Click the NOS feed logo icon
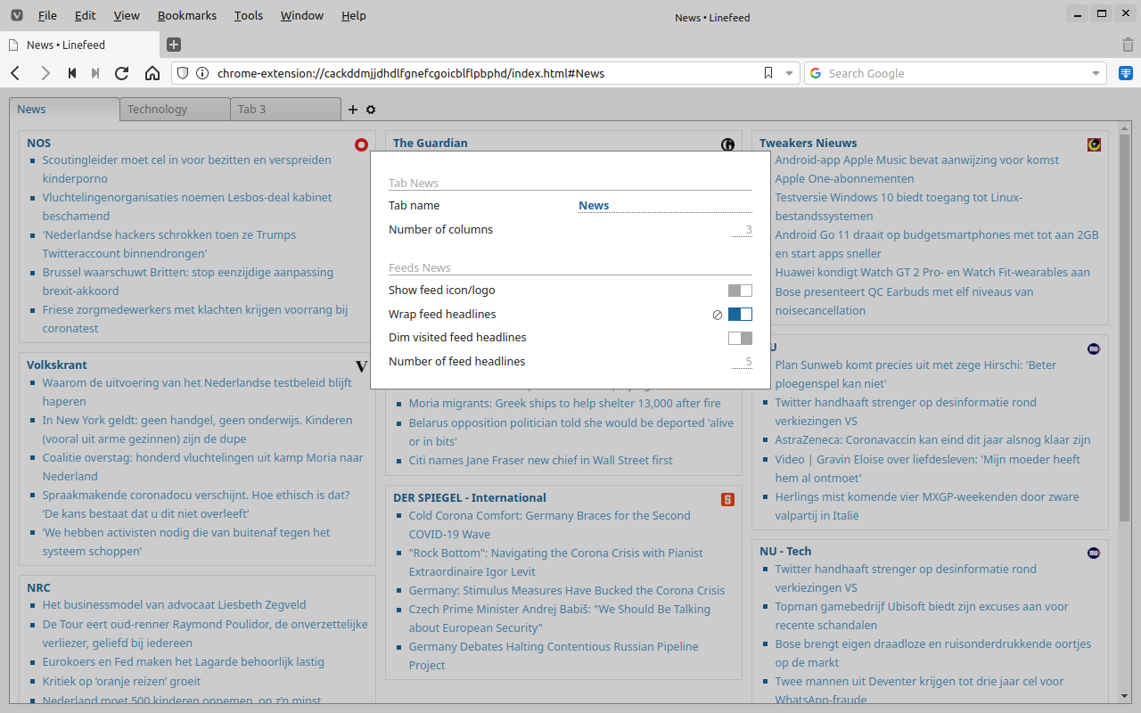Viewport: 1141px width, 713px height. tap(361, 144)
